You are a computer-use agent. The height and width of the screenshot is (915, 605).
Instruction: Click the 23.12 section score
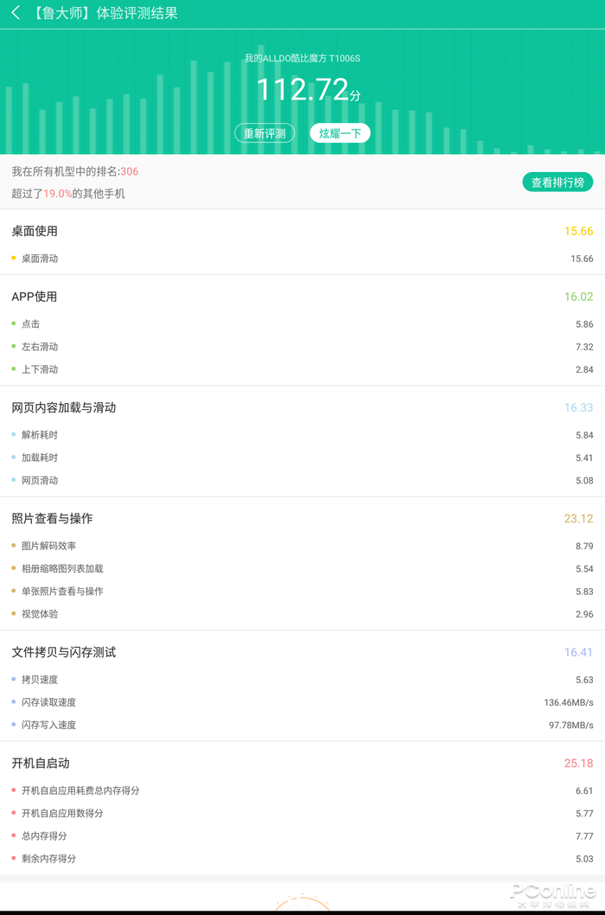[578, 518]
